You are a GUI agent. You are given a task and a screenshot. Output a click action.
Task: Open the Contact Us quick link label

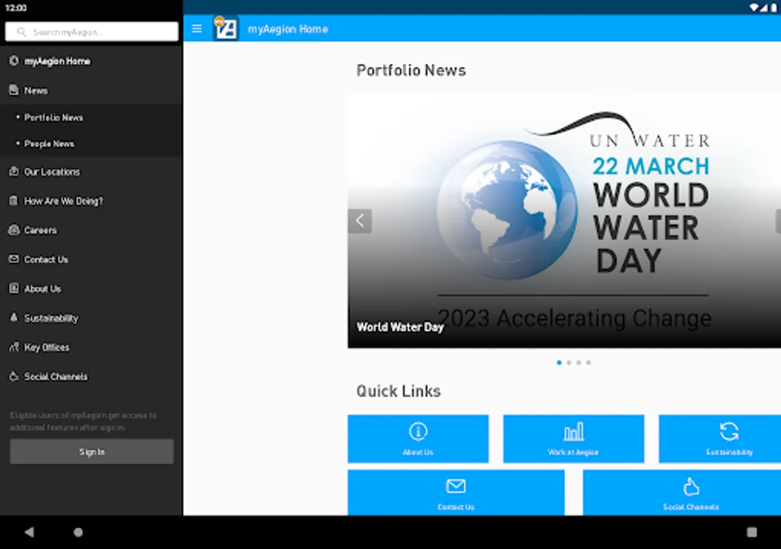tap(456, 507)
